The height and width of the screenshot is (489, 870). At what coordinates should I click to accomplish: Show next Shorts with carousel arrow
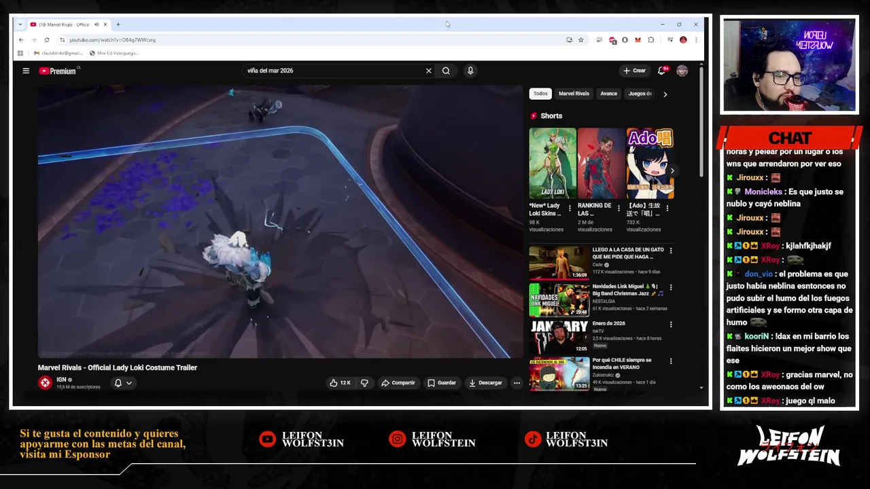[x=672, y=170]
